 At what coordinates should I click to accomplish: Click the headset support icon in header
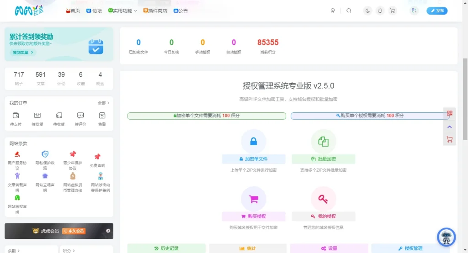(x=333, y=11)
